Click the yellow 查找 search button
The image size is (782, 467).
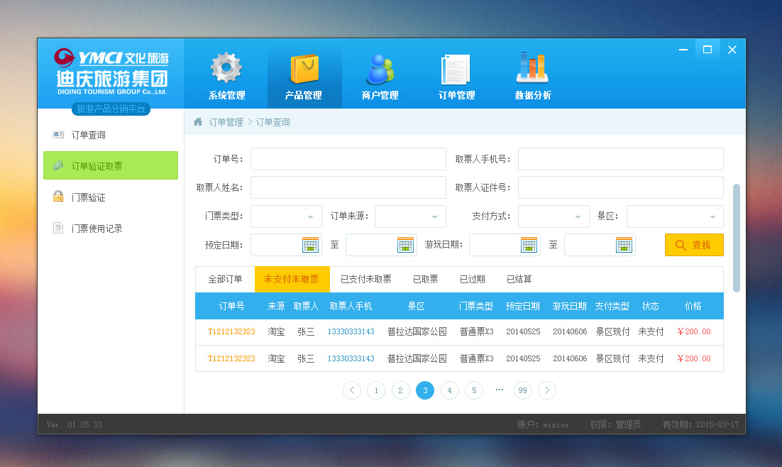[x=694, y=245]
